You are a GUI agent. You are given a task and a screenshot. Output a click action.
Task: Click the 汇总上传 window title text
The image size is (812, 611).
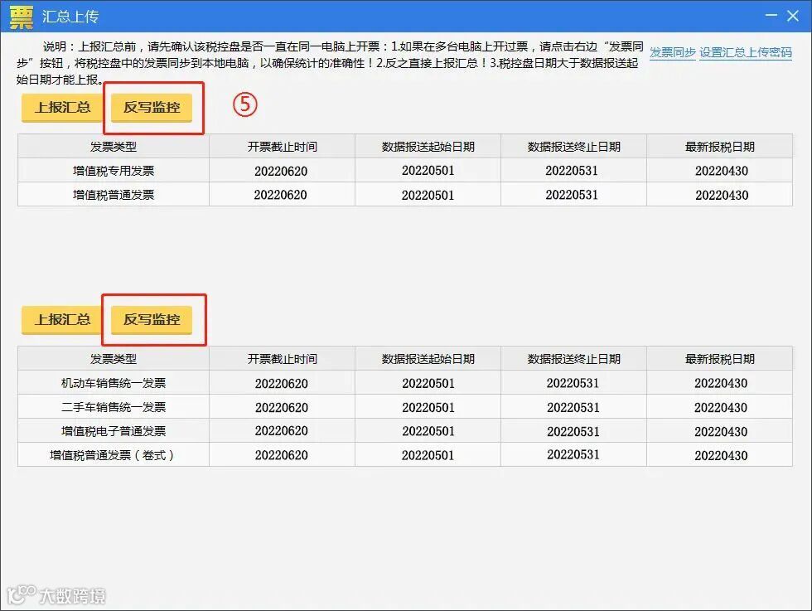70,17
